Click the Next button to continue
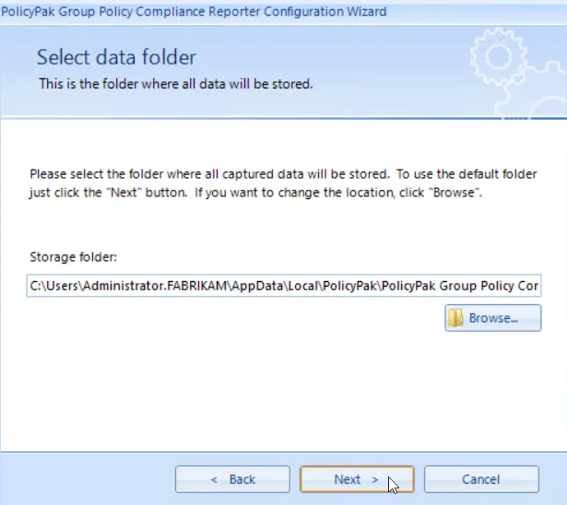 (357, 479)
